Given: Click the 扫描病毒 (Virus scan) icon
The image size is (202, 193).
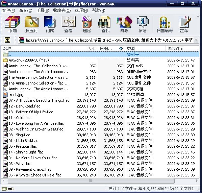Looking at the screenshot, I should [165, 24].
